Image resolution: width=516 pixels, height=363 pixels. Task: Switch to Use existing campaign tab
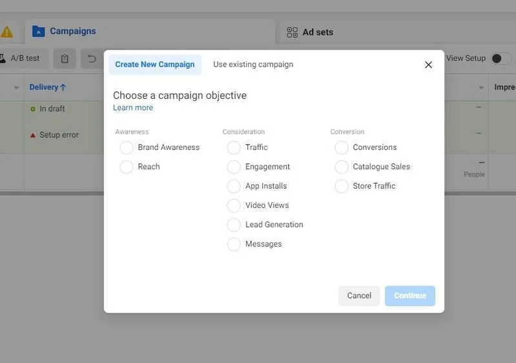253,65
